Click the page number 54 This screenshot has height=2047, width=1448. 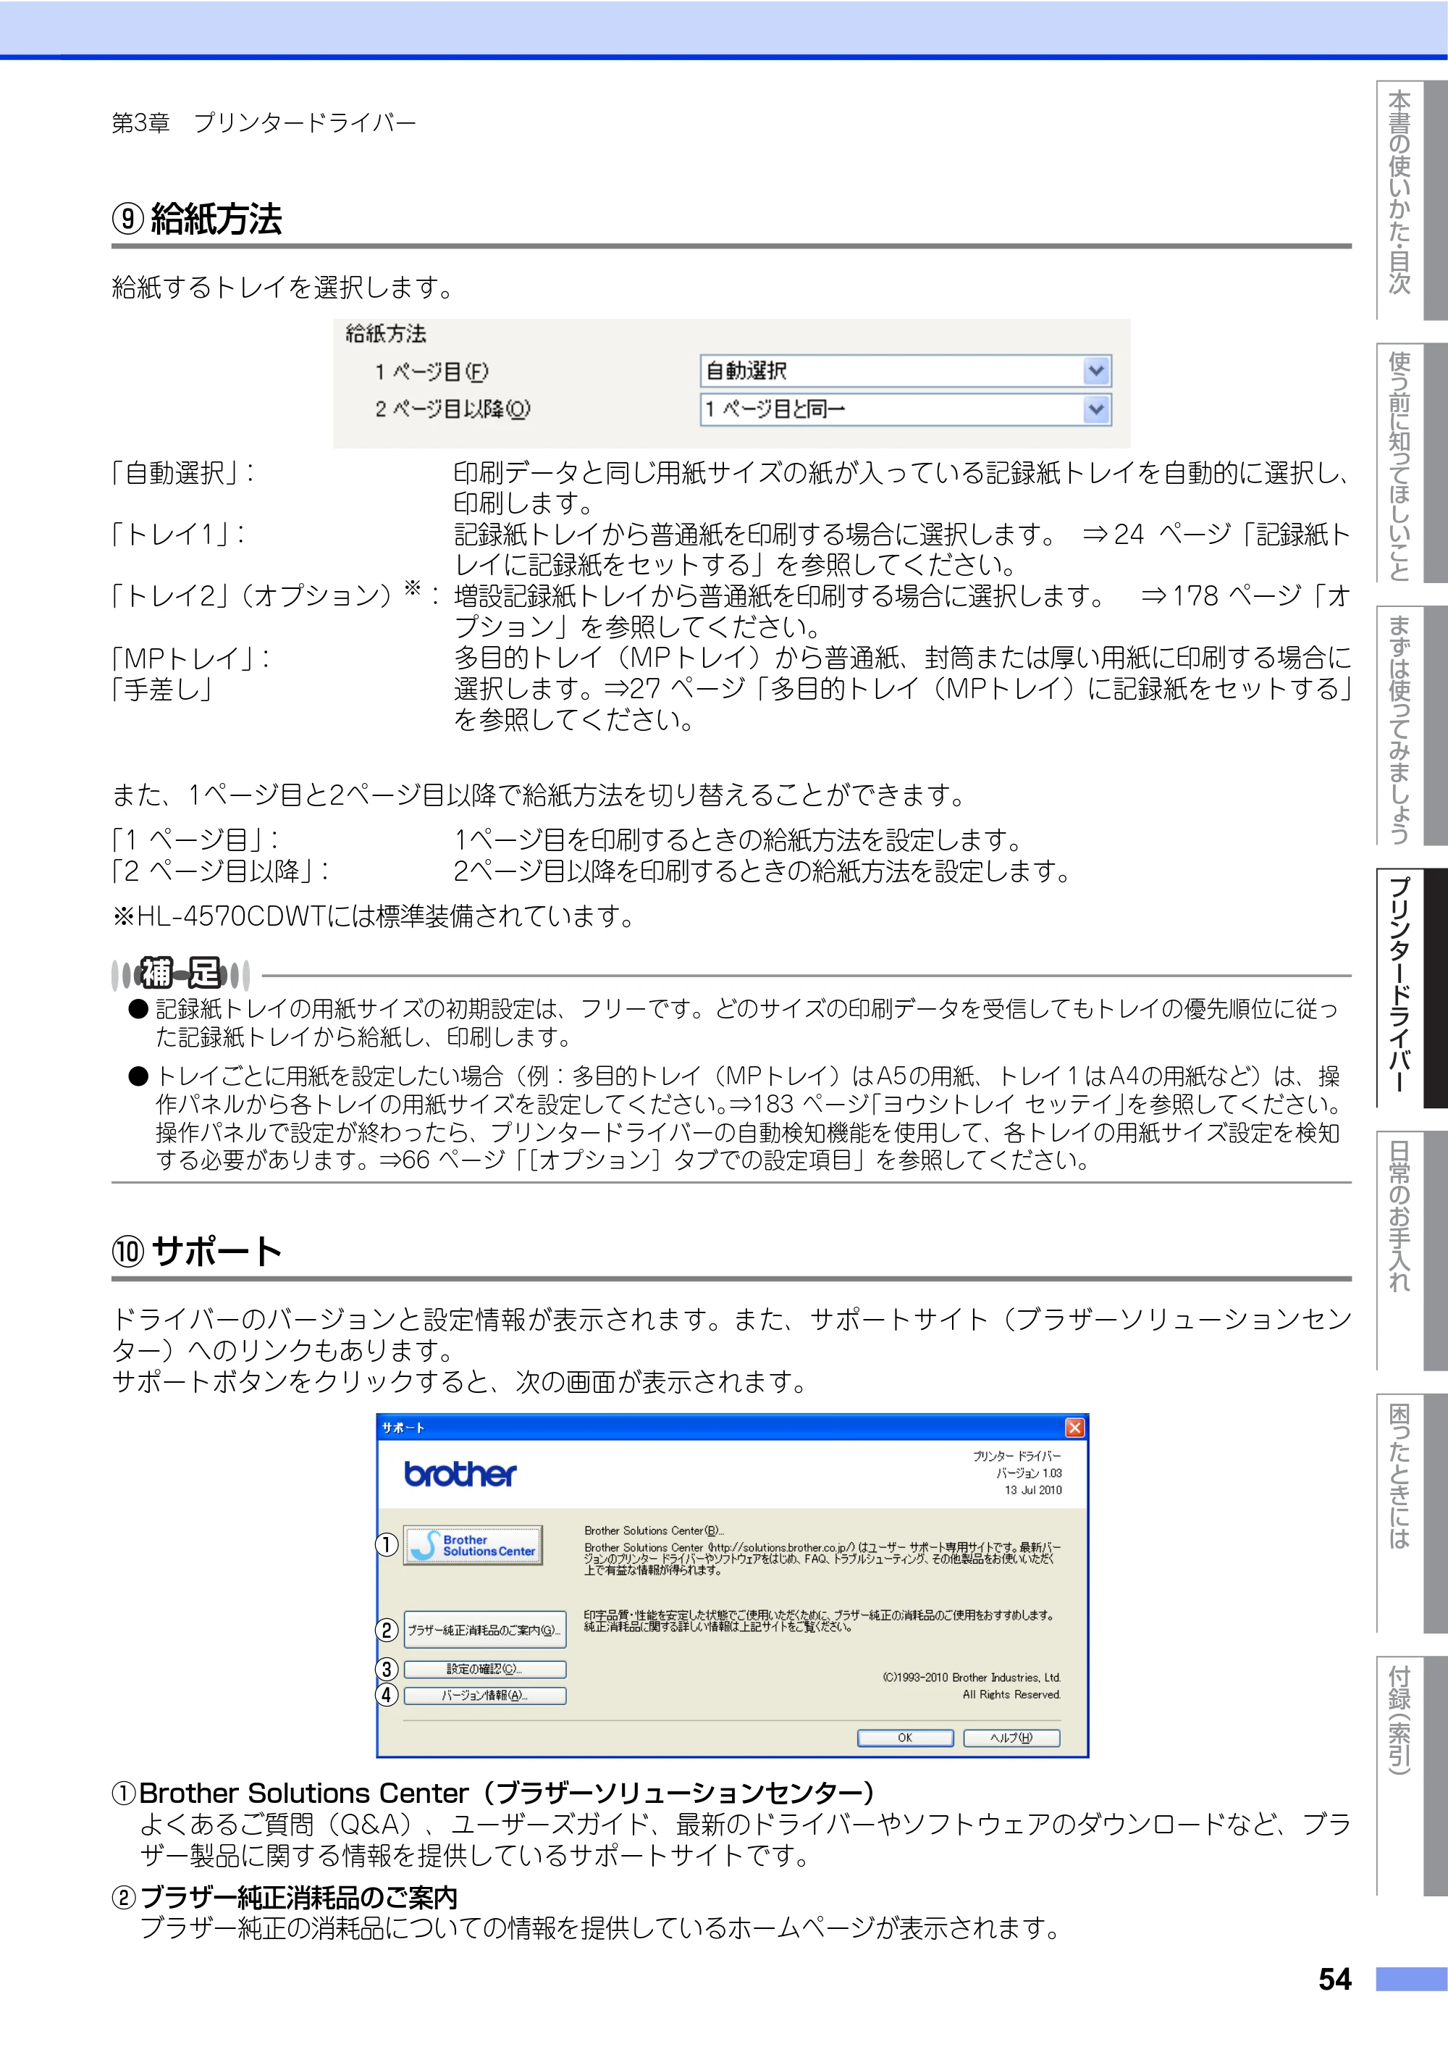click(1335, 1979)
